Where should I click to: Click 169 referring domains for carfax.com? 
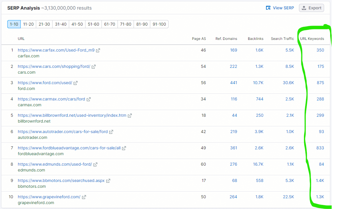pos(234,50)
